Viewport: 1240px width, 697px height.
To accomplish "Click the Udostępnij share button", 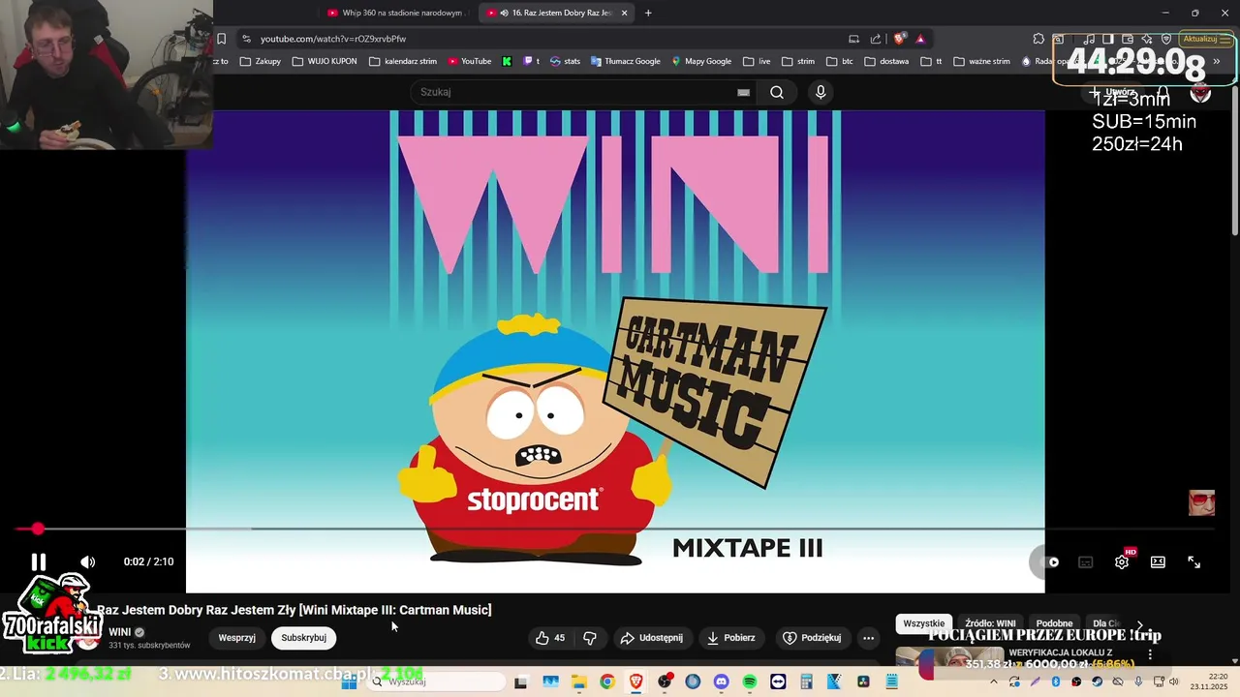I will [651, 638].
